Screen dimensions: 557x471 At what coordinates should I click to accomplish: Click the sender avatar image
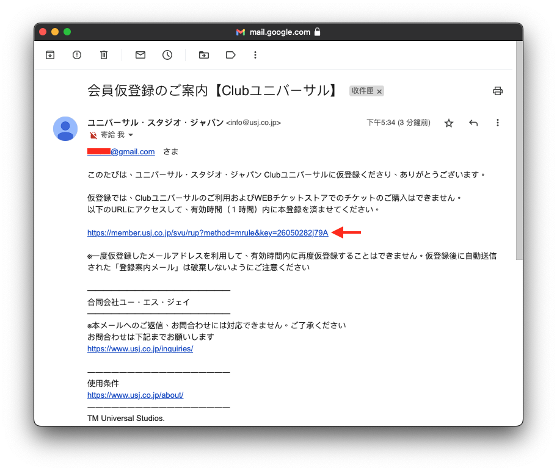pyautogui.click(x=65, y=129)
